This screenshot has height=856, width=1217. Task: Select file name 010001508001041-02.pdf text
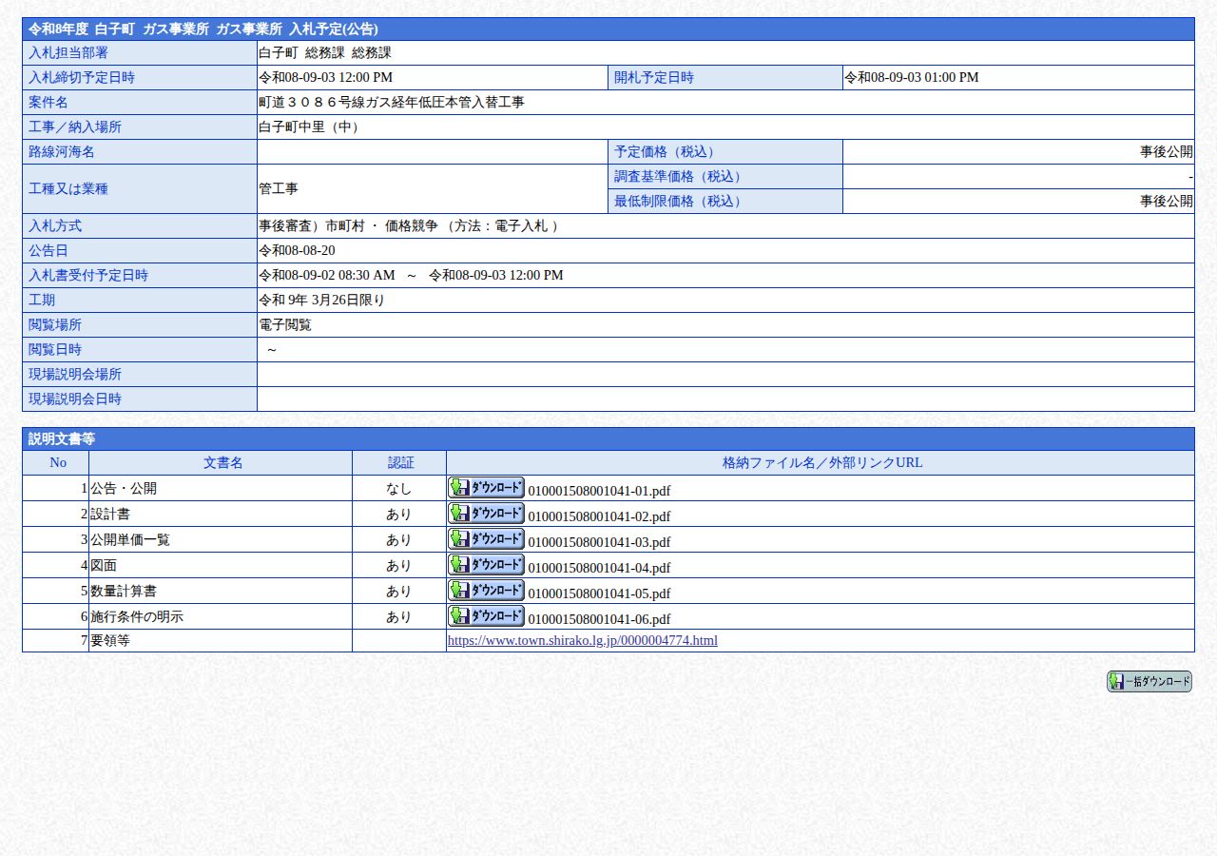click(599, 516)
